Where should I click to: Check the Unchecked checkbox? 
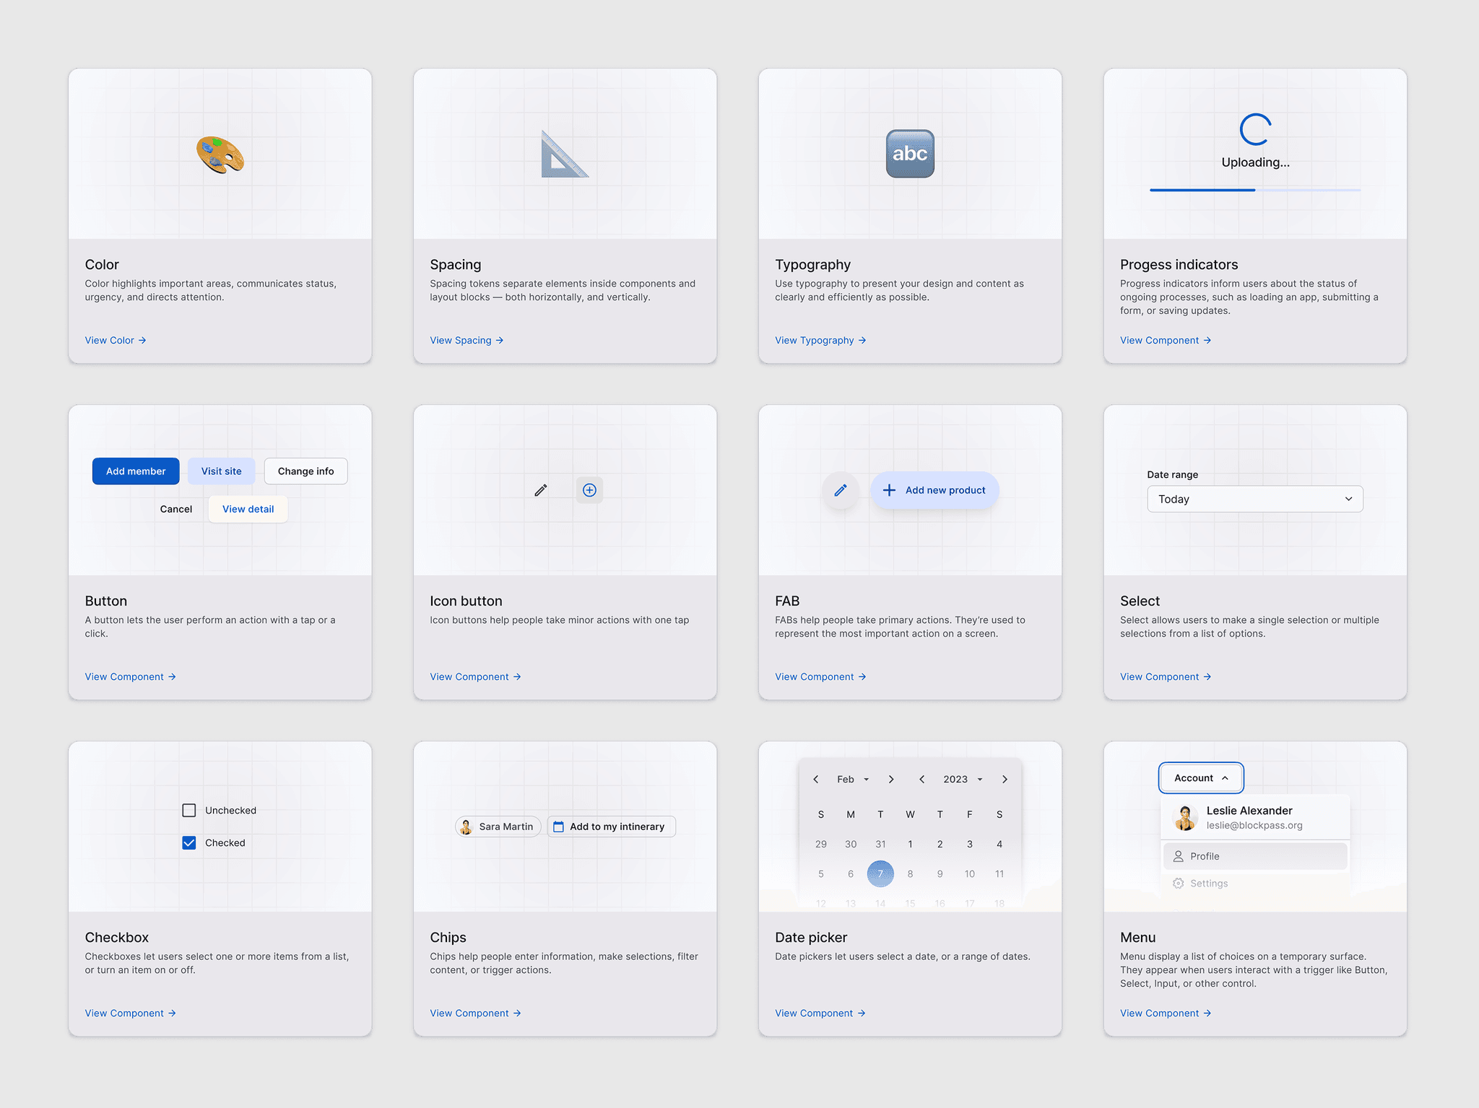point(188,810)
